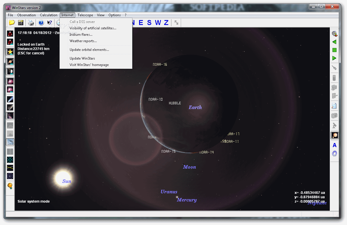Screen dimensions: 347x225
Task: Choose Iridium flares... menu entry
Action: point(96,35)
